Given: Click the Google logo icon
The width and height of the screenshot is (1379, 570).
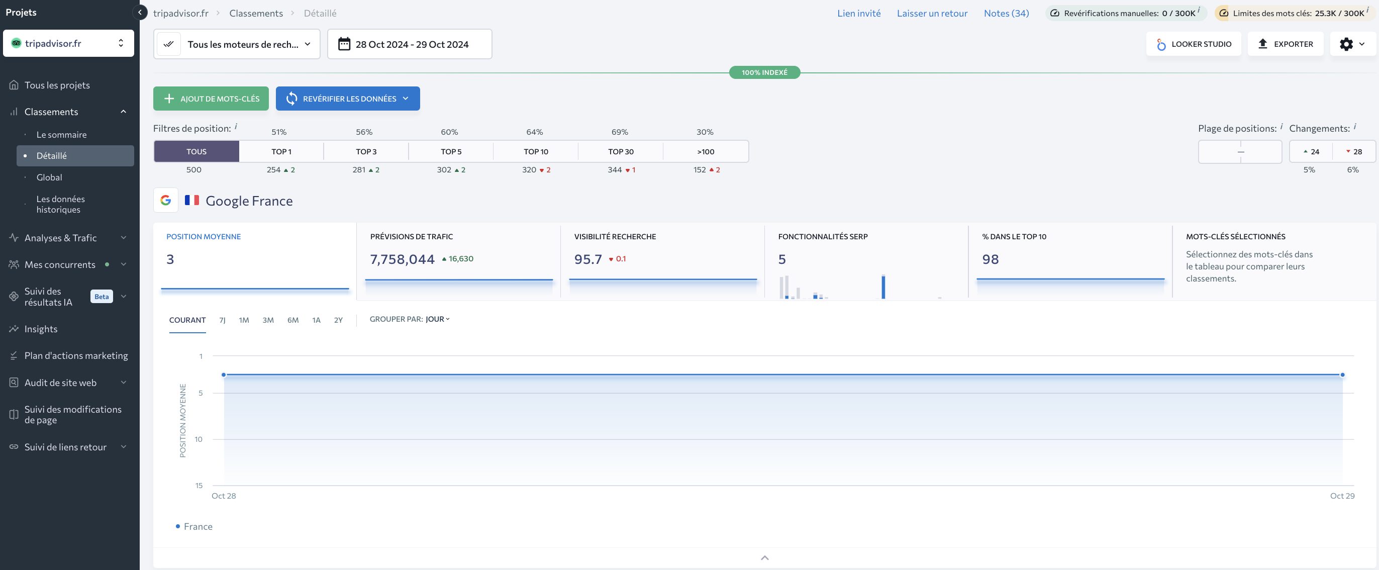Looking at the screenshot, I should [165, 200].
